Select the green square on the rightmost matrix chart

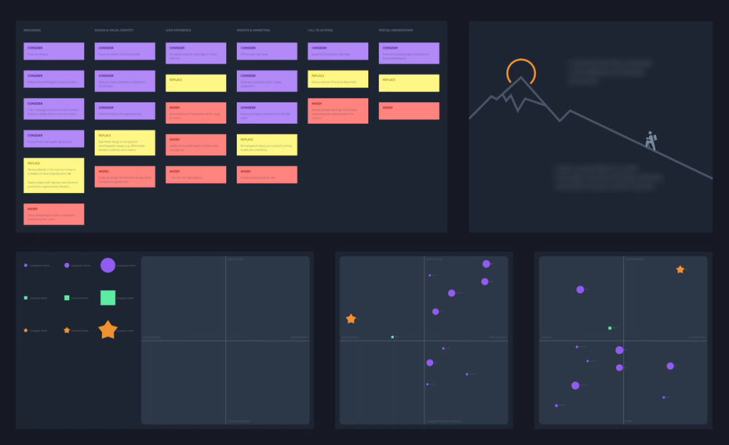(610, 328)
